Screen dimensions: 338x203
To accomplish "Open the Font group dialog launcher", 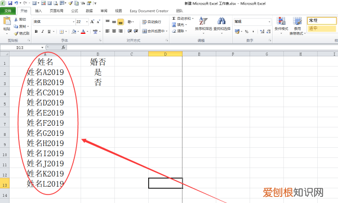I will (100, 41).
